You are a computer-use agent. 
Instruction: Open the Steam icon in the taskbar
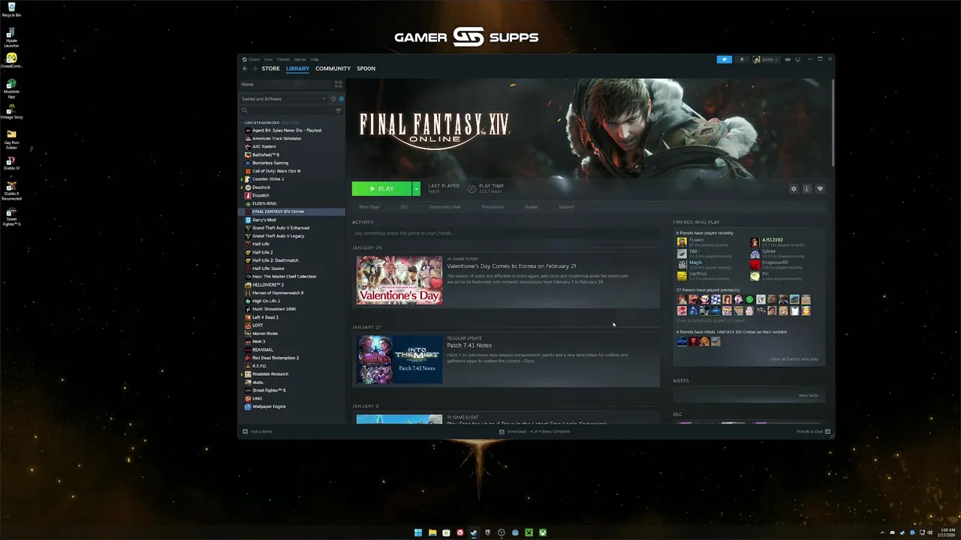coord(474,532)
